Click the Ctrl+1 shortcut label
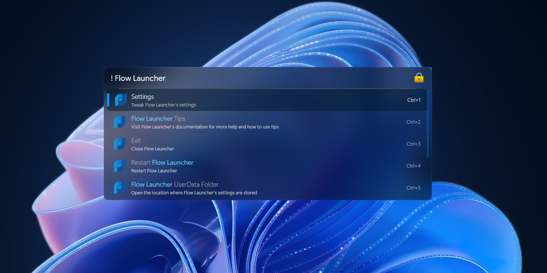Image resolution: width=547 pixels, height=273 pixels. [x=414, y=100]
